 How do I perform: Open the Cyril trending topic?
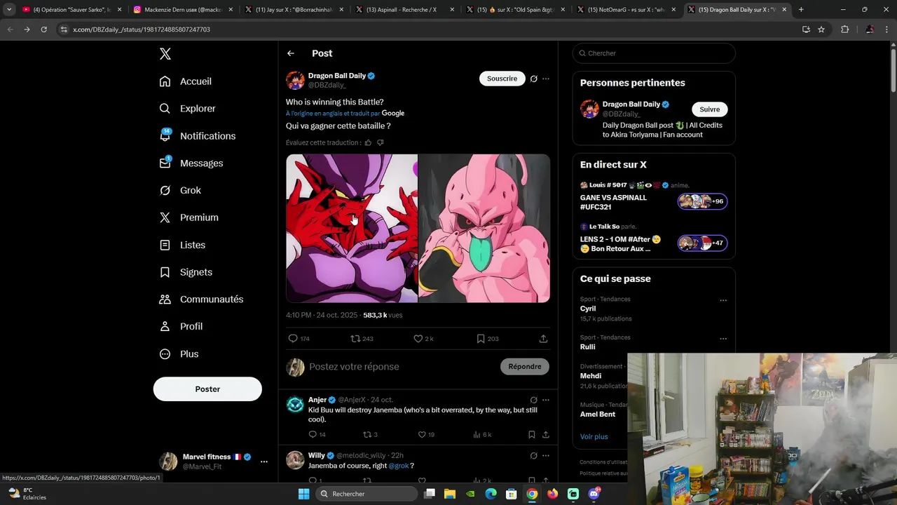pyautogui.click(x=588, y=309)
